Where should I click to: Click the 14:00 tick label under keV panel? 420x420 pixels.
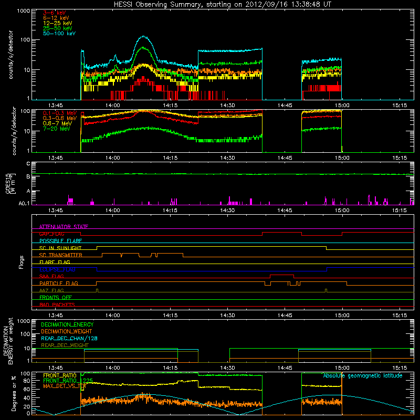[x=112, y=106]
